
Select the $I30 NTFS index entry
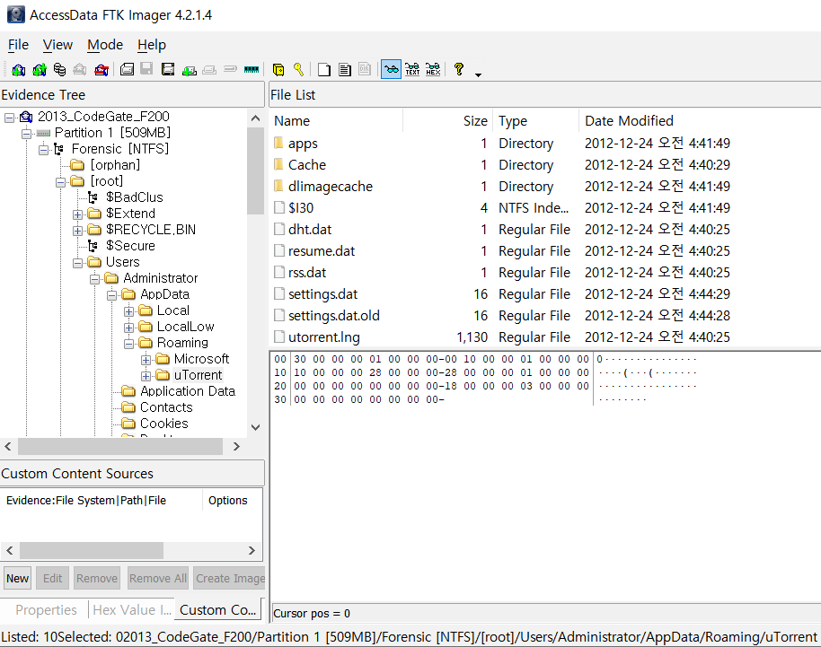[x=301, y=208]
